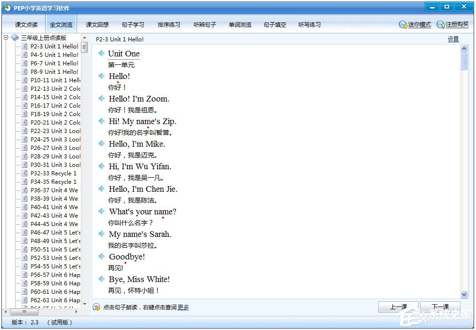Switch to the 单词浏览 tab

[x=240, y=25]
